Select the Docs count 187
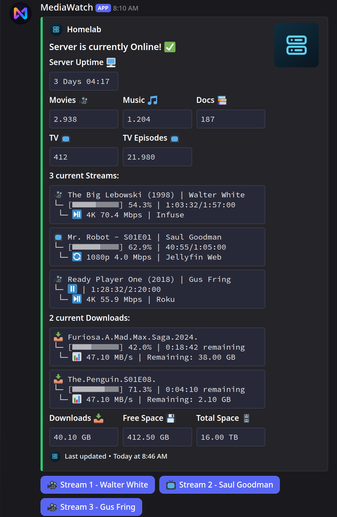The height and width of the screenshot is (517, 337). tap(208, 119)
